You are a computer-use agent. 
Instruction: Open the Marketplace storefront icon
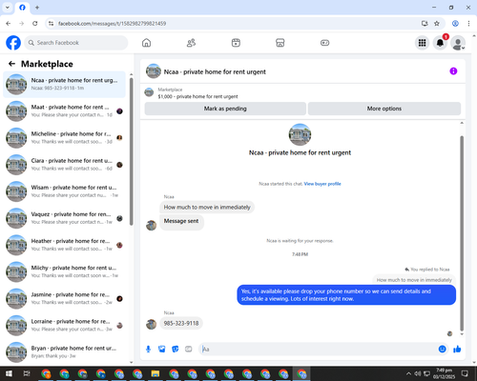(x=280, y=43)
